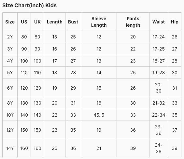Click the 10Y size row label

(x=10, y=115)
